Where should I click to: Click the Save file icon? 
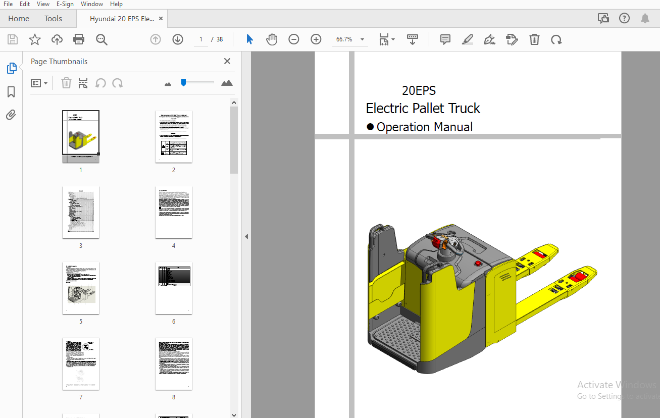[x=13, y=39]
